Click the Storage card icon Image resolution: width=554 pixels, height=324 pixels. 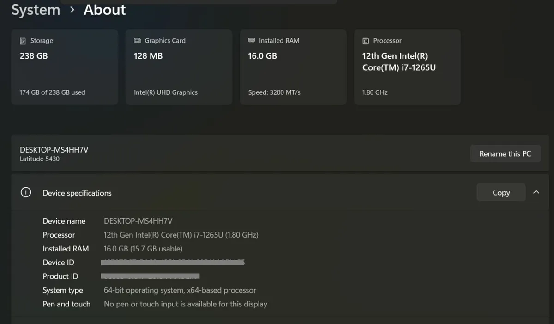click(23, 41)
